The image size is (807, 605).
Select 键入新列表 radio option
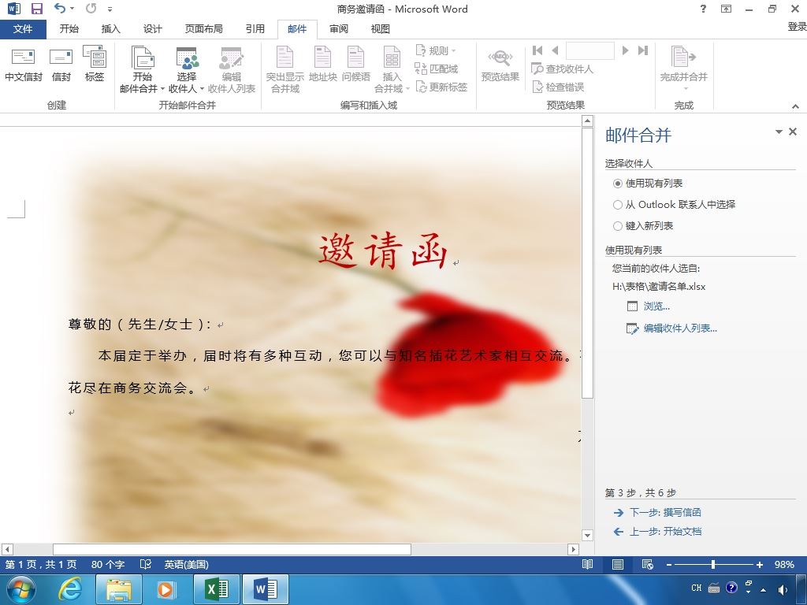pyautogui.click(x=643, y=226)
